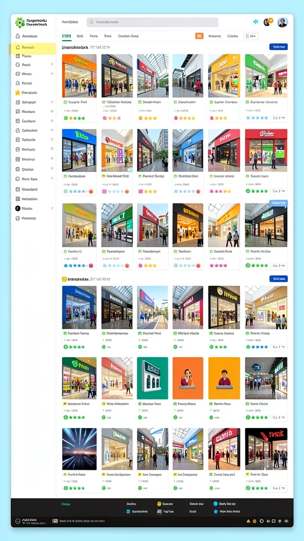This screenshot has height=541, width=304.
Task: Open the user profile avatar on blue circle
Action: pos(283,22)
